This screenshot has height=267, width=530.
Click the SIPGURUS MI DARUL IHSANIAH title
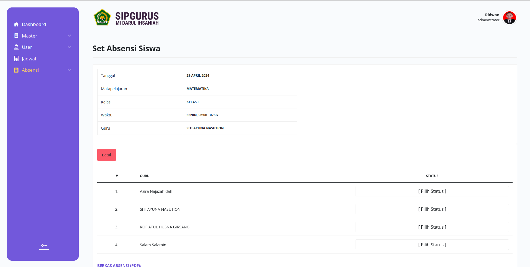pos(137,18)
